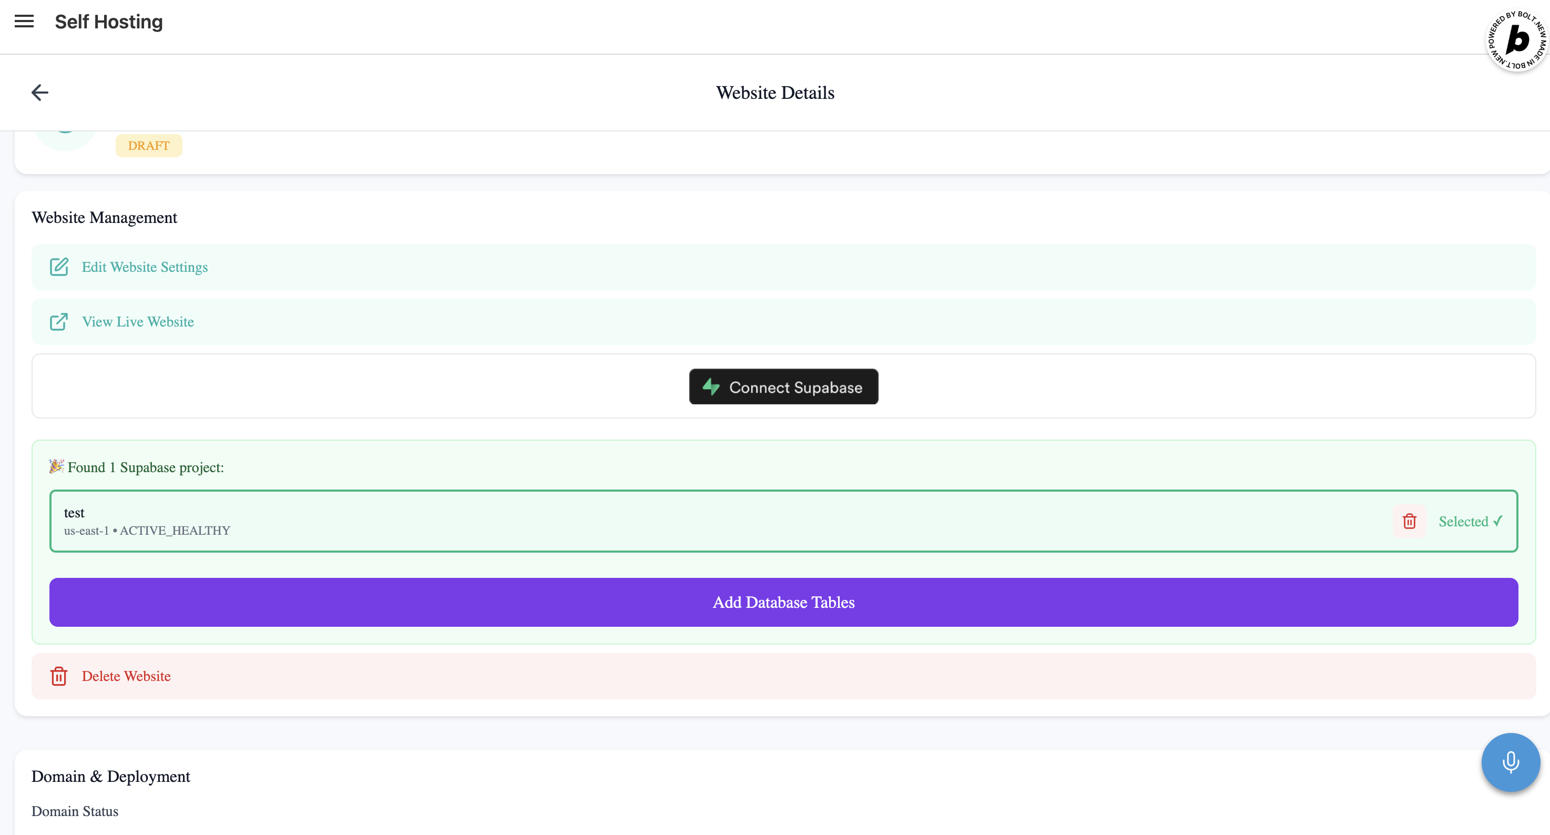Open Edit Website Settings
The width and height of the screenshot is (1550, 835).
[145, 267]
